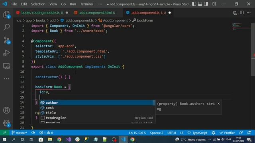
Task: Toggle bottom panel layout icon
Action: pos(200,4)
